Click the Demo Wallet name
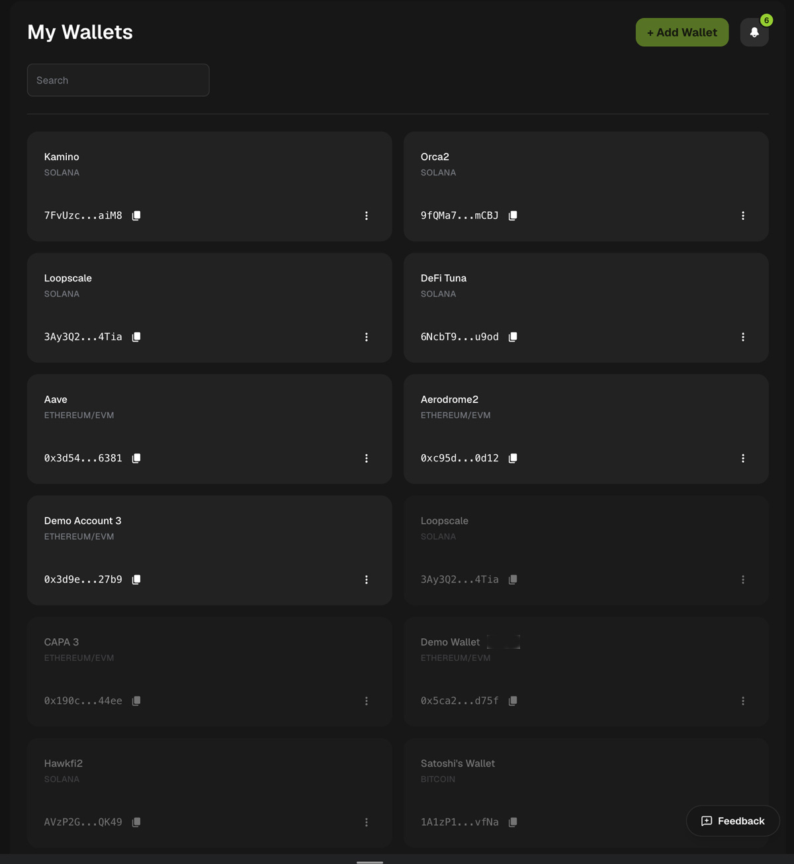The image size is (794, 864). (x=450, y=642)
